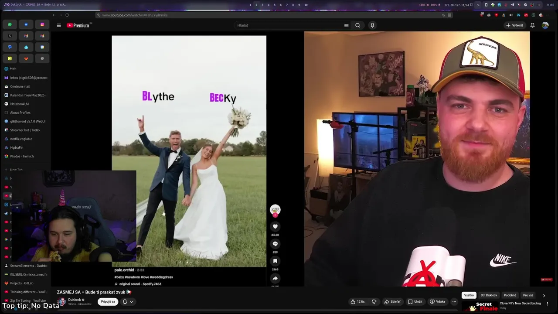Click the Vďaka thanks button
Viewport: 558px width, 314px height.
coord(437,301)
